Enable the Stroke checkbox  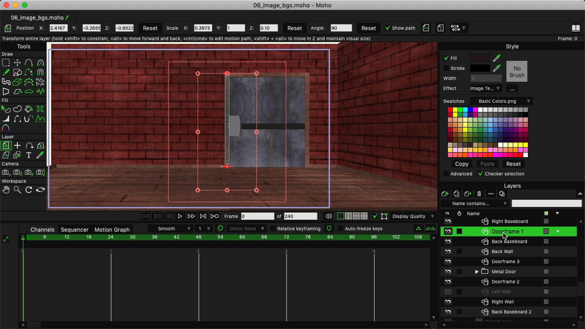tap(446, 68)
